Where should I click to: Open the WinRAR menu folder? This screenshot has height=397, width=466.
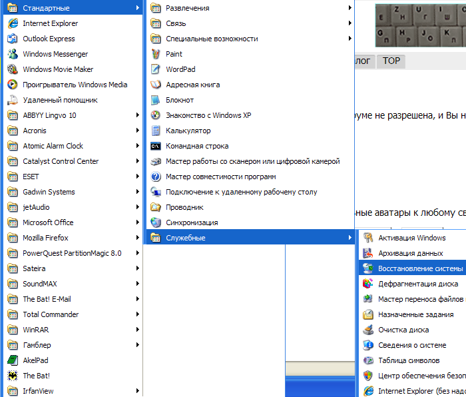coord(73,330)
